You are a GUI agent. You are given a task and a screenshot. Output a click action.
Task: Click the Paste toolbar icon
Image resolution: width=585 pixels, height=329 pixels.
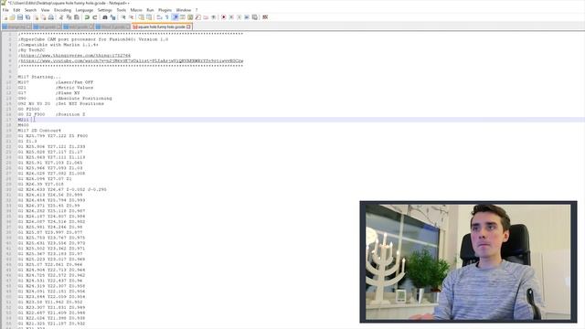coord(76,17)
